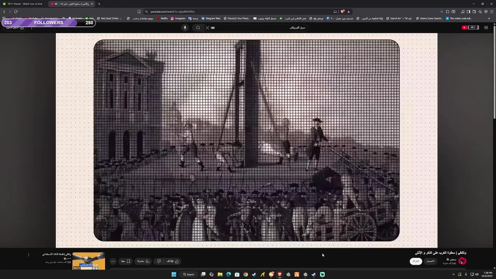Open the Brave Shields lion icon
496x279 pixels.
pos(343,12)
